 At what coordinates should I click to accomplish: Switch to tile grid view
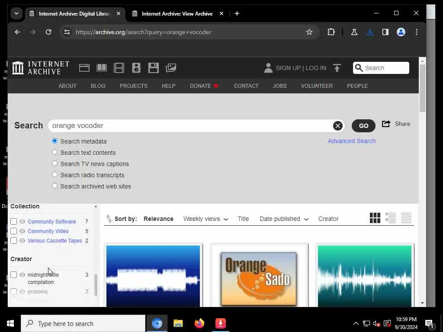[x=375, y=218]
